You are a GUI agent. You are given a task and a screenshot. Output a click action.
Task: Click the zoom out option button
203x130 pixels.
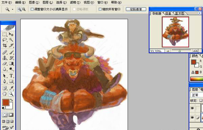coord(24,9)
